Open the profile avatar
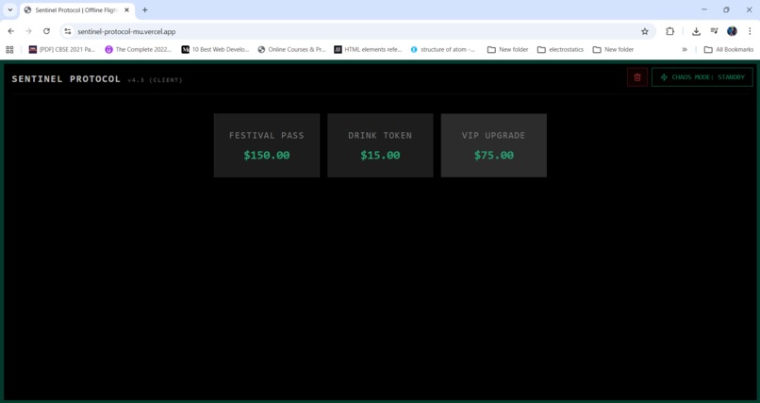Viewport: 760px width, 403px height. pyautogui.click(x=732, y=31)
